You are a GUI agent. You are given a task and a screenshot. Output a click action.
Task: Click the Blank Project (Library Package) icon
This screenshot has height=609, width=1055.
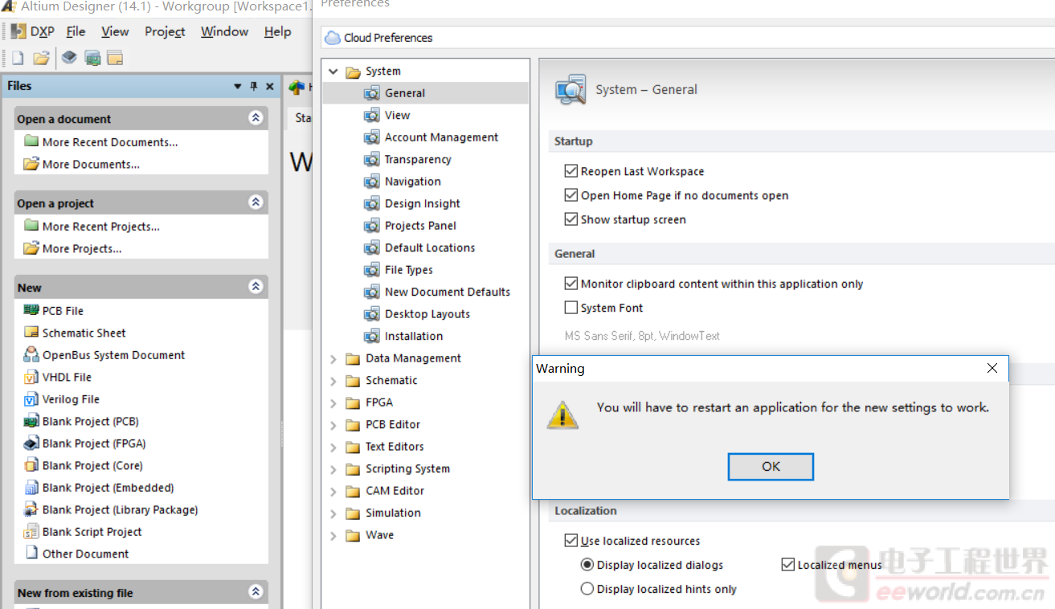(x=31, y=509)
